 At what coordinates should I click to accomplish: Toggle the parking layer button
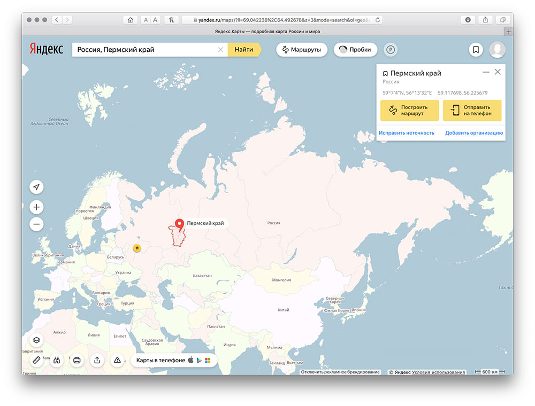pyautogui.click(x=391, y=50)
